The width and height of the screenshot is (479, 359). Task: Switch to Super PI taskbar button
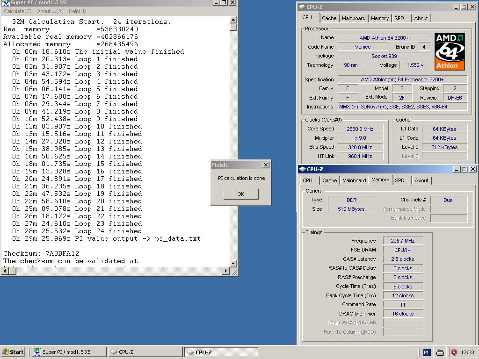(x=69, y=352)
